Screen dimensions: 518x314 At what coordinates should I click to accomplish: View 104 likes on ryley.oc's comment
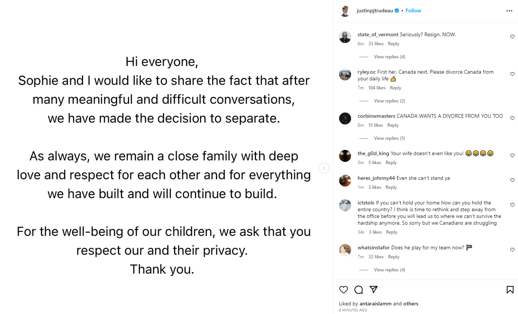377,88
